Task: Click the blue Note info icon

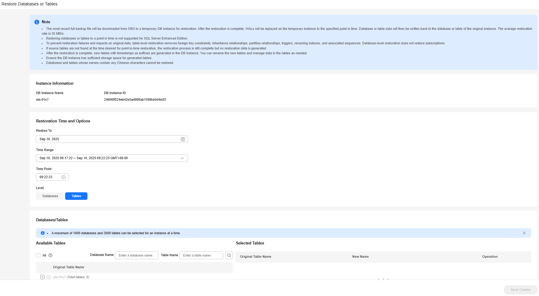Action: pyautogui.click(x=37, y=22)
